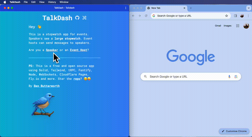
Task: Open the Apple menu
Action: pos(5,2)
